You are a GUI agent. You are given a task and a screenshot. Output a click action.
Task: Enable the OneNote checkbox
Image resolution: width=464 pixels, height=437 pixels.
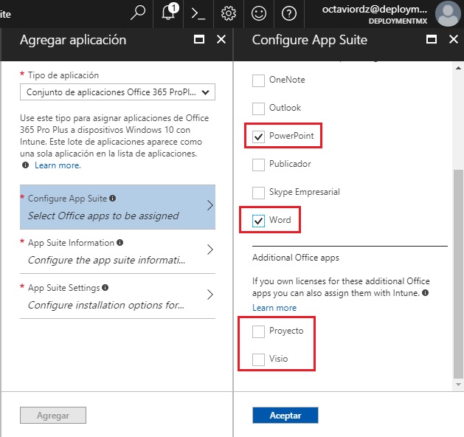[259, 80]
